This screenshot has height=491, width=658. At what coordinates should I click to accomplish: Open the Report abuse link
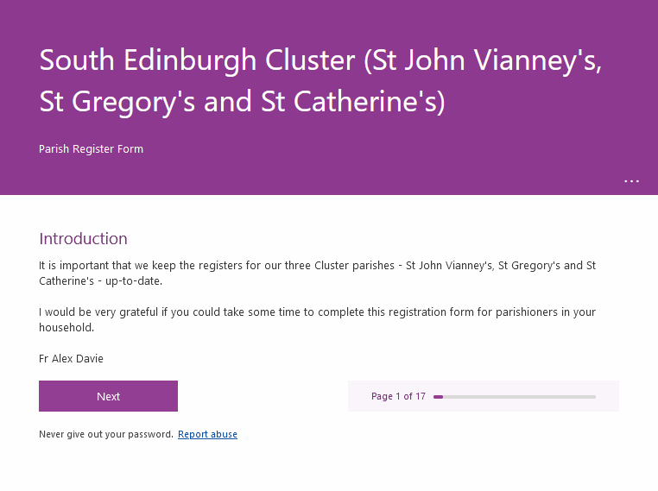click(208, 434)
